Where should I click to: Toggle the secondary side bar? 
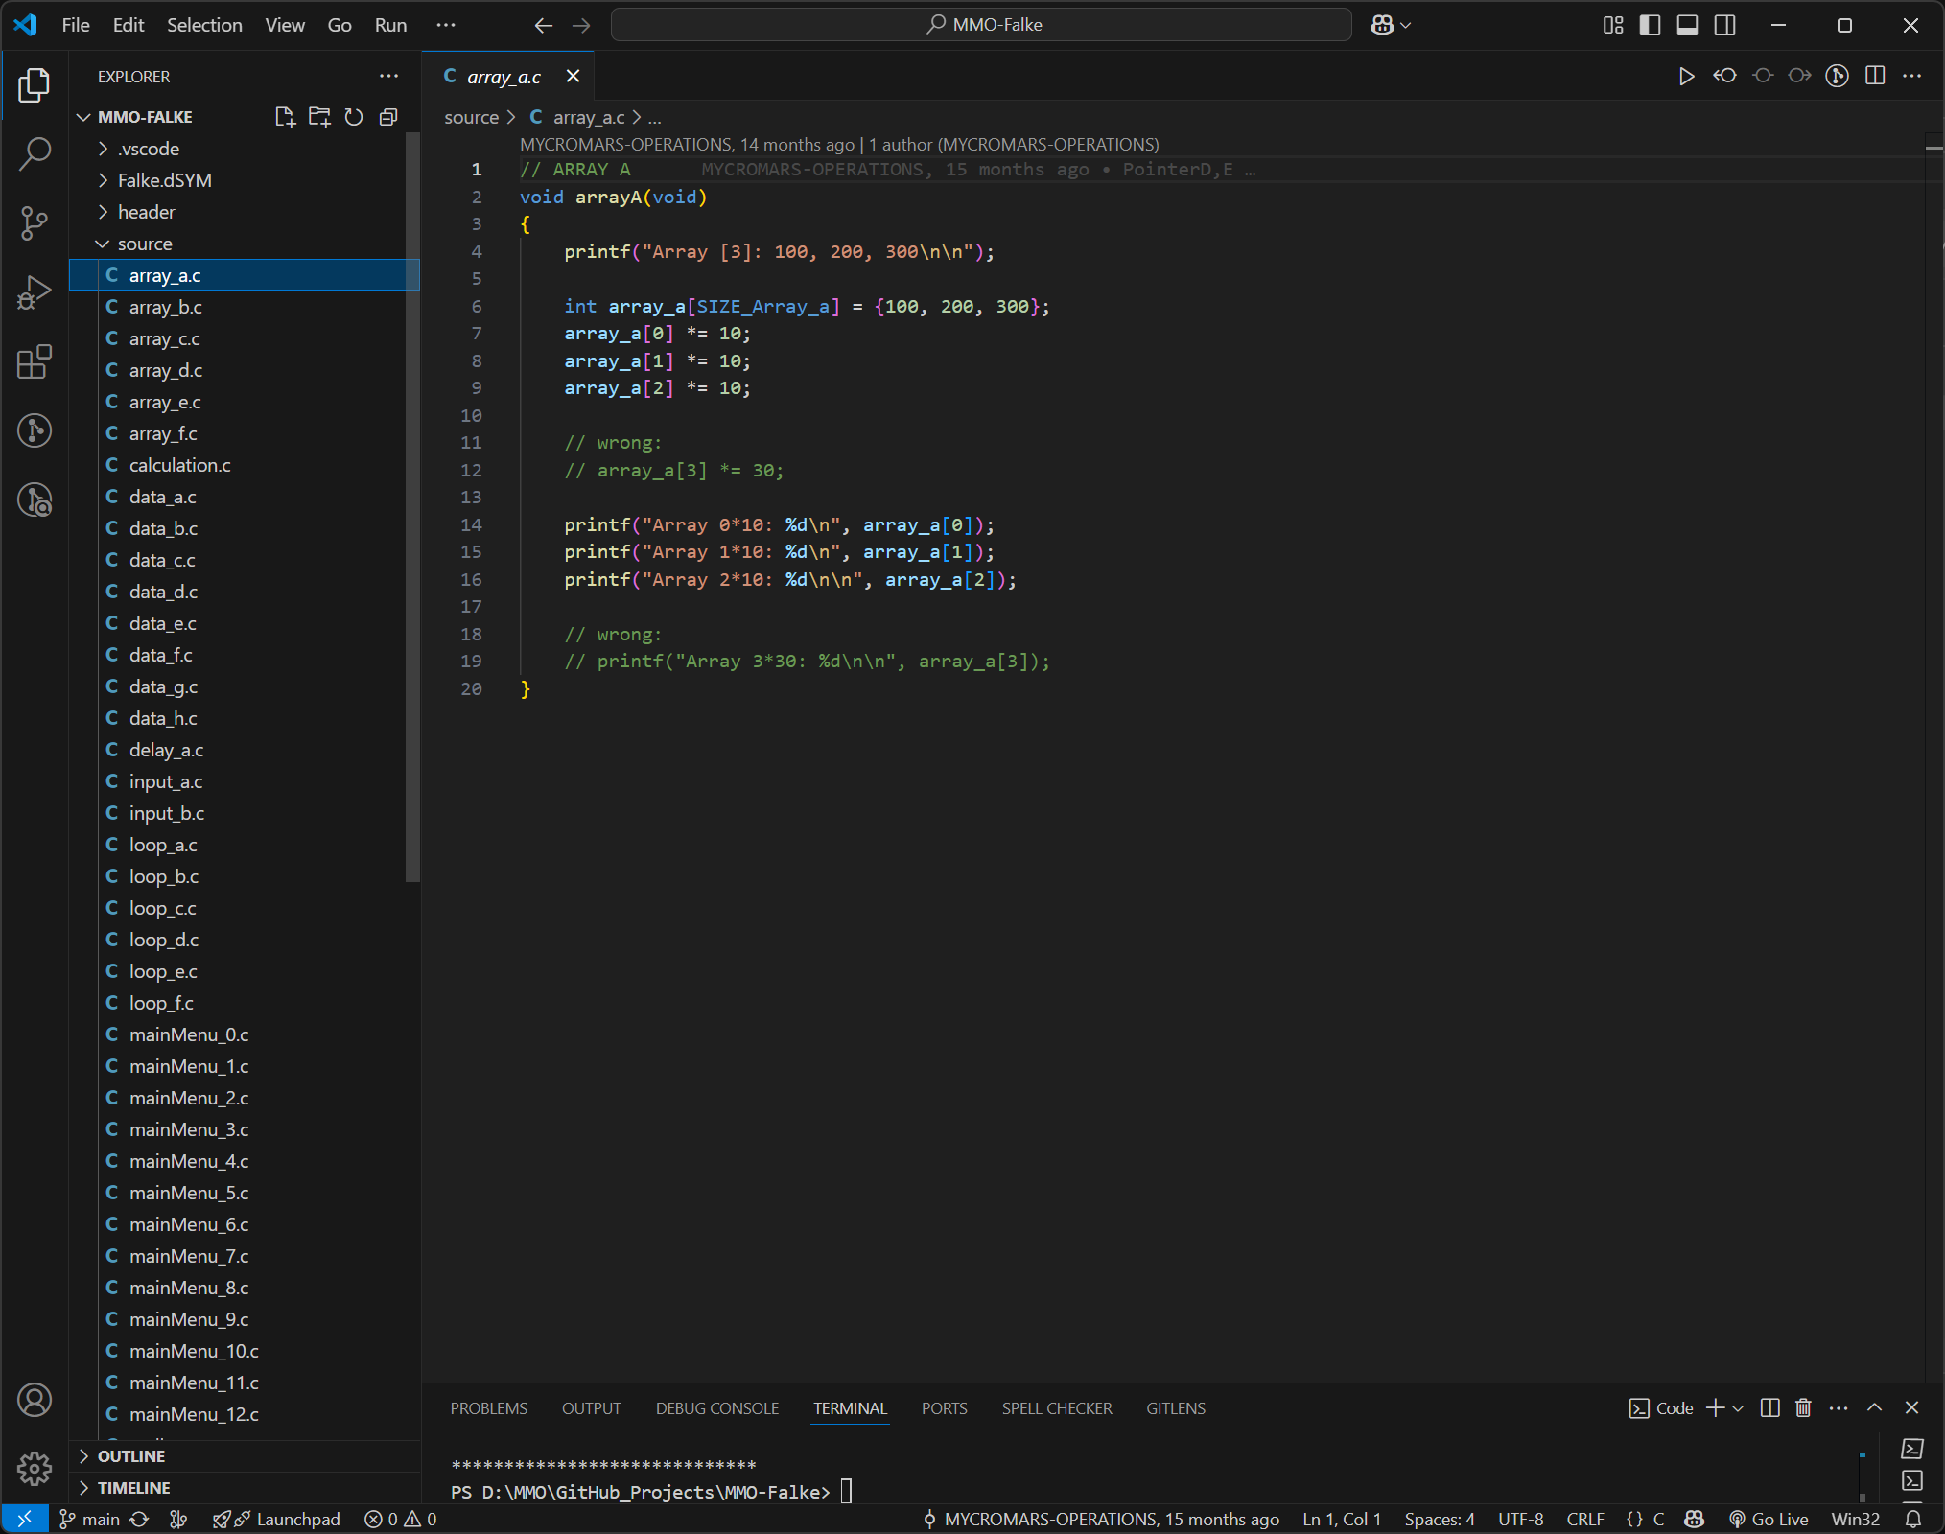[1724, 25]
